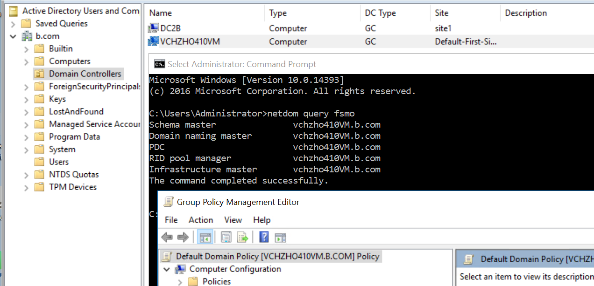This screenshot has width=594, height=286.
Task: Click the DC2B computer icon
Action: [153, 28]
